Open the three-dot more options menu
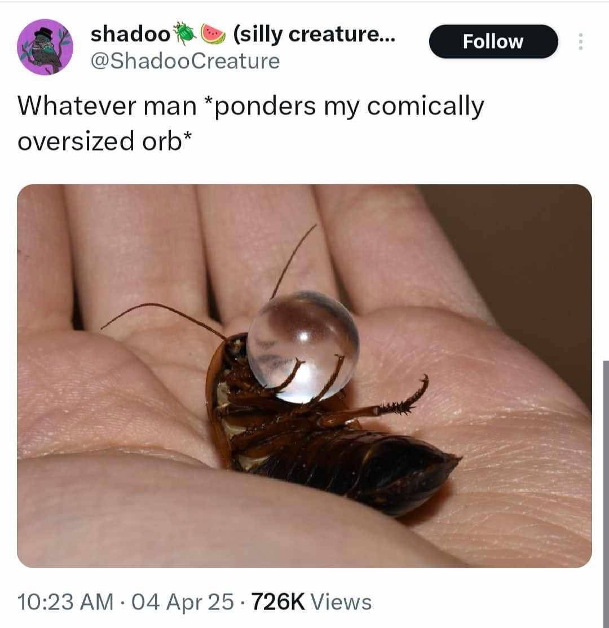 click(x=581, y=41)
